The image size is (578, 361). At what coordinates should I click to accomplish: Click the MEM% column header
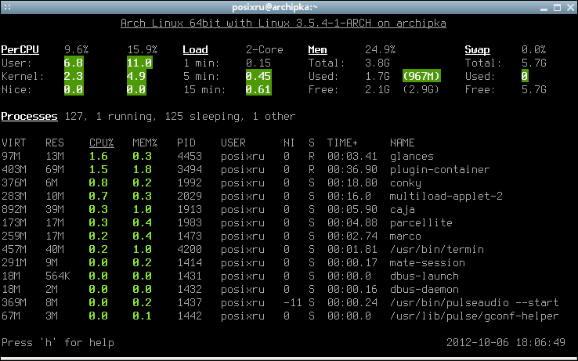click(x=145, y=143)
